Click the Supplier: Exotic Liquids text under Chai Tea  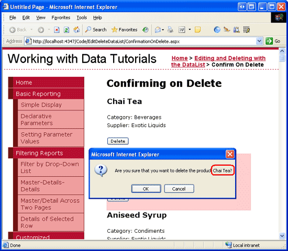[x=136, y=125]
